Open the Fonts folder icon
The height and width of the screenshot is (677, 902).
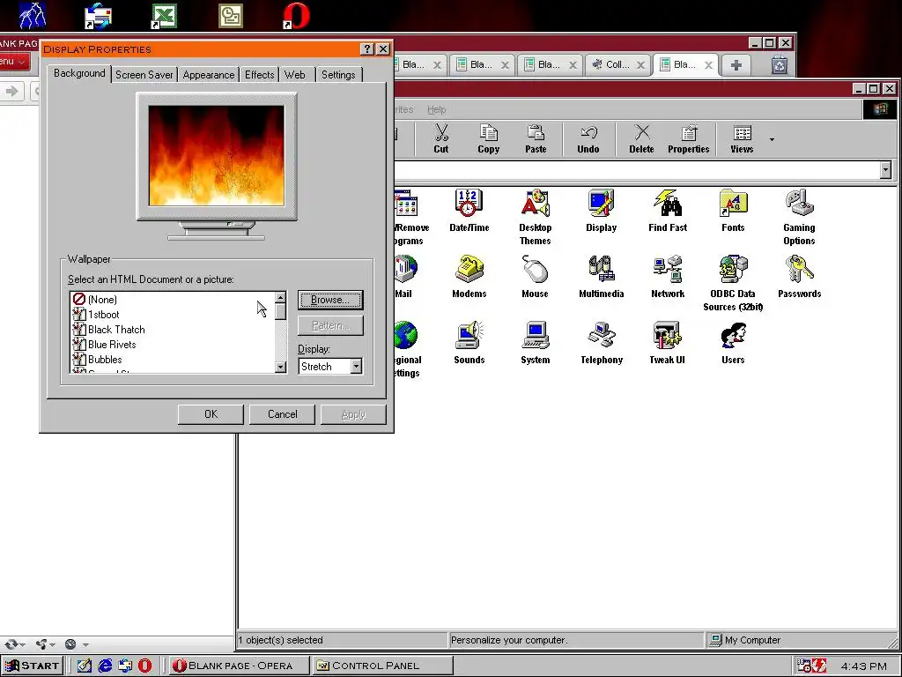click(x=733, y=211)
